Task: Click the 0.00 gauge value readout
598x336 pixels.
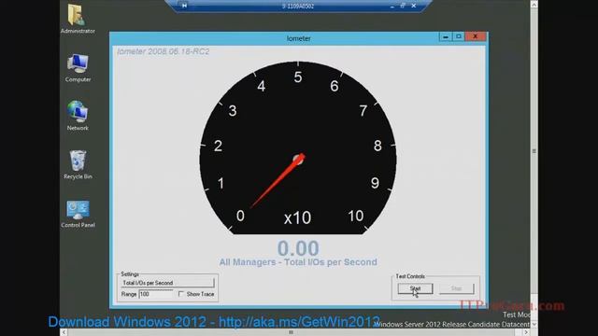Action: pos(298,248)
